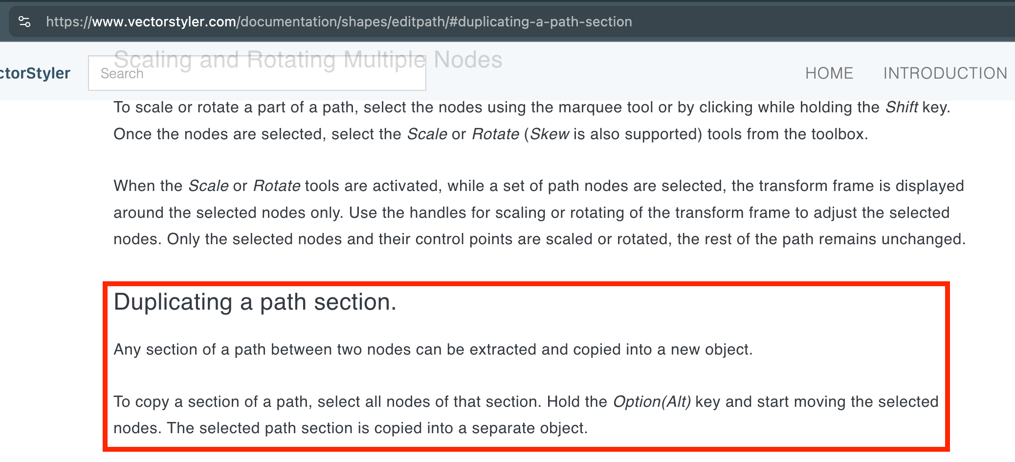This screenshot has height=462, width=1015.
Task: Click the www.vectorstyler.com domain in the URL
Action: pyautogui.click(x=164, y=21)
